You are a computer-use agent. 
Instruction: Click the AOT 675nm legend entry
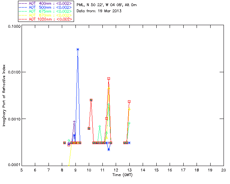click(x=46, y=11)
